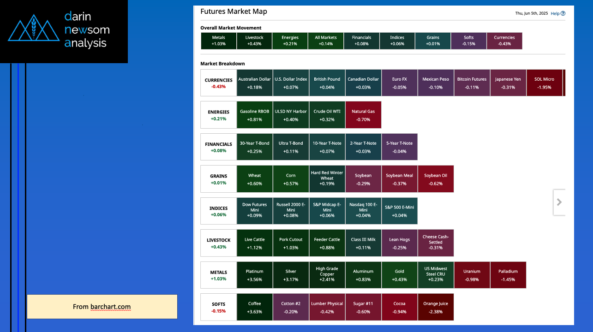The image size is (593, 332).
Task: Open the barchart.com link
Action: (110, 307)
